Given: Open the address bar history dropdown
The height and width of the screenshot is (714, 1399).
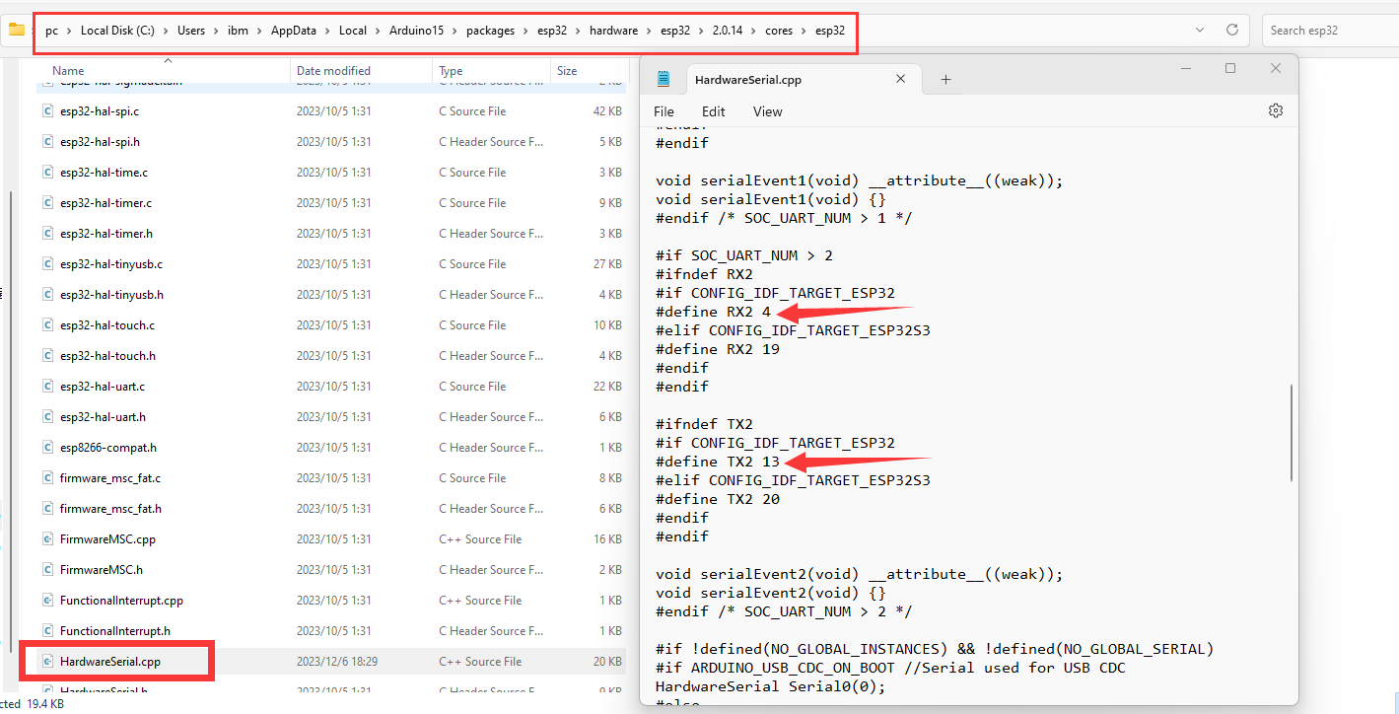Looking at the screenshot, I should click(1200, 30).
